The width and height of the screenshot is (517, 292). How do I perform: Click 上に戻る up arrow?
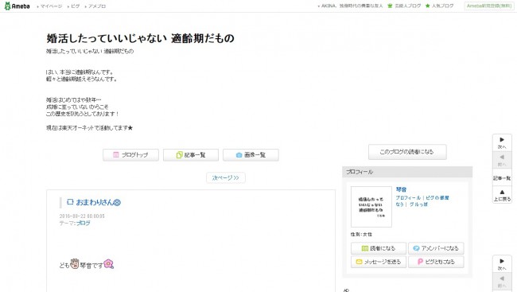tap(502, 195)
